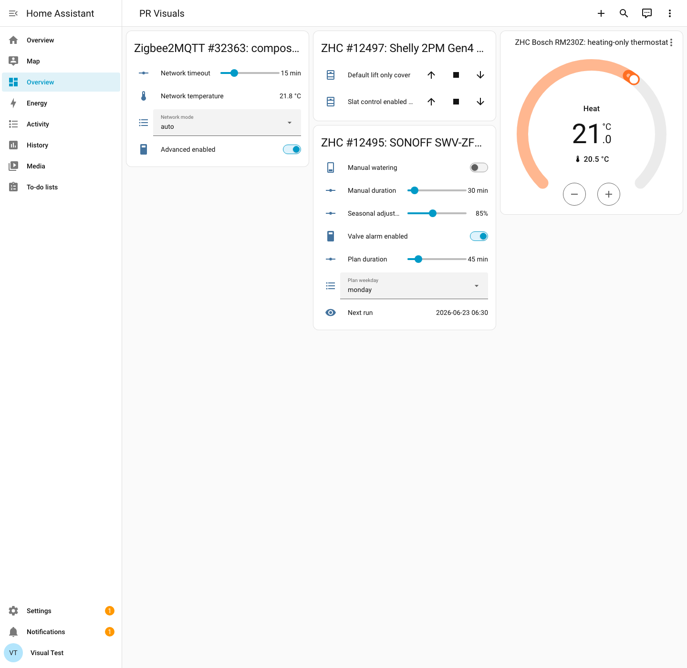Open Activity in the sidebar
The image size is (687, 668).
point(61,124)
